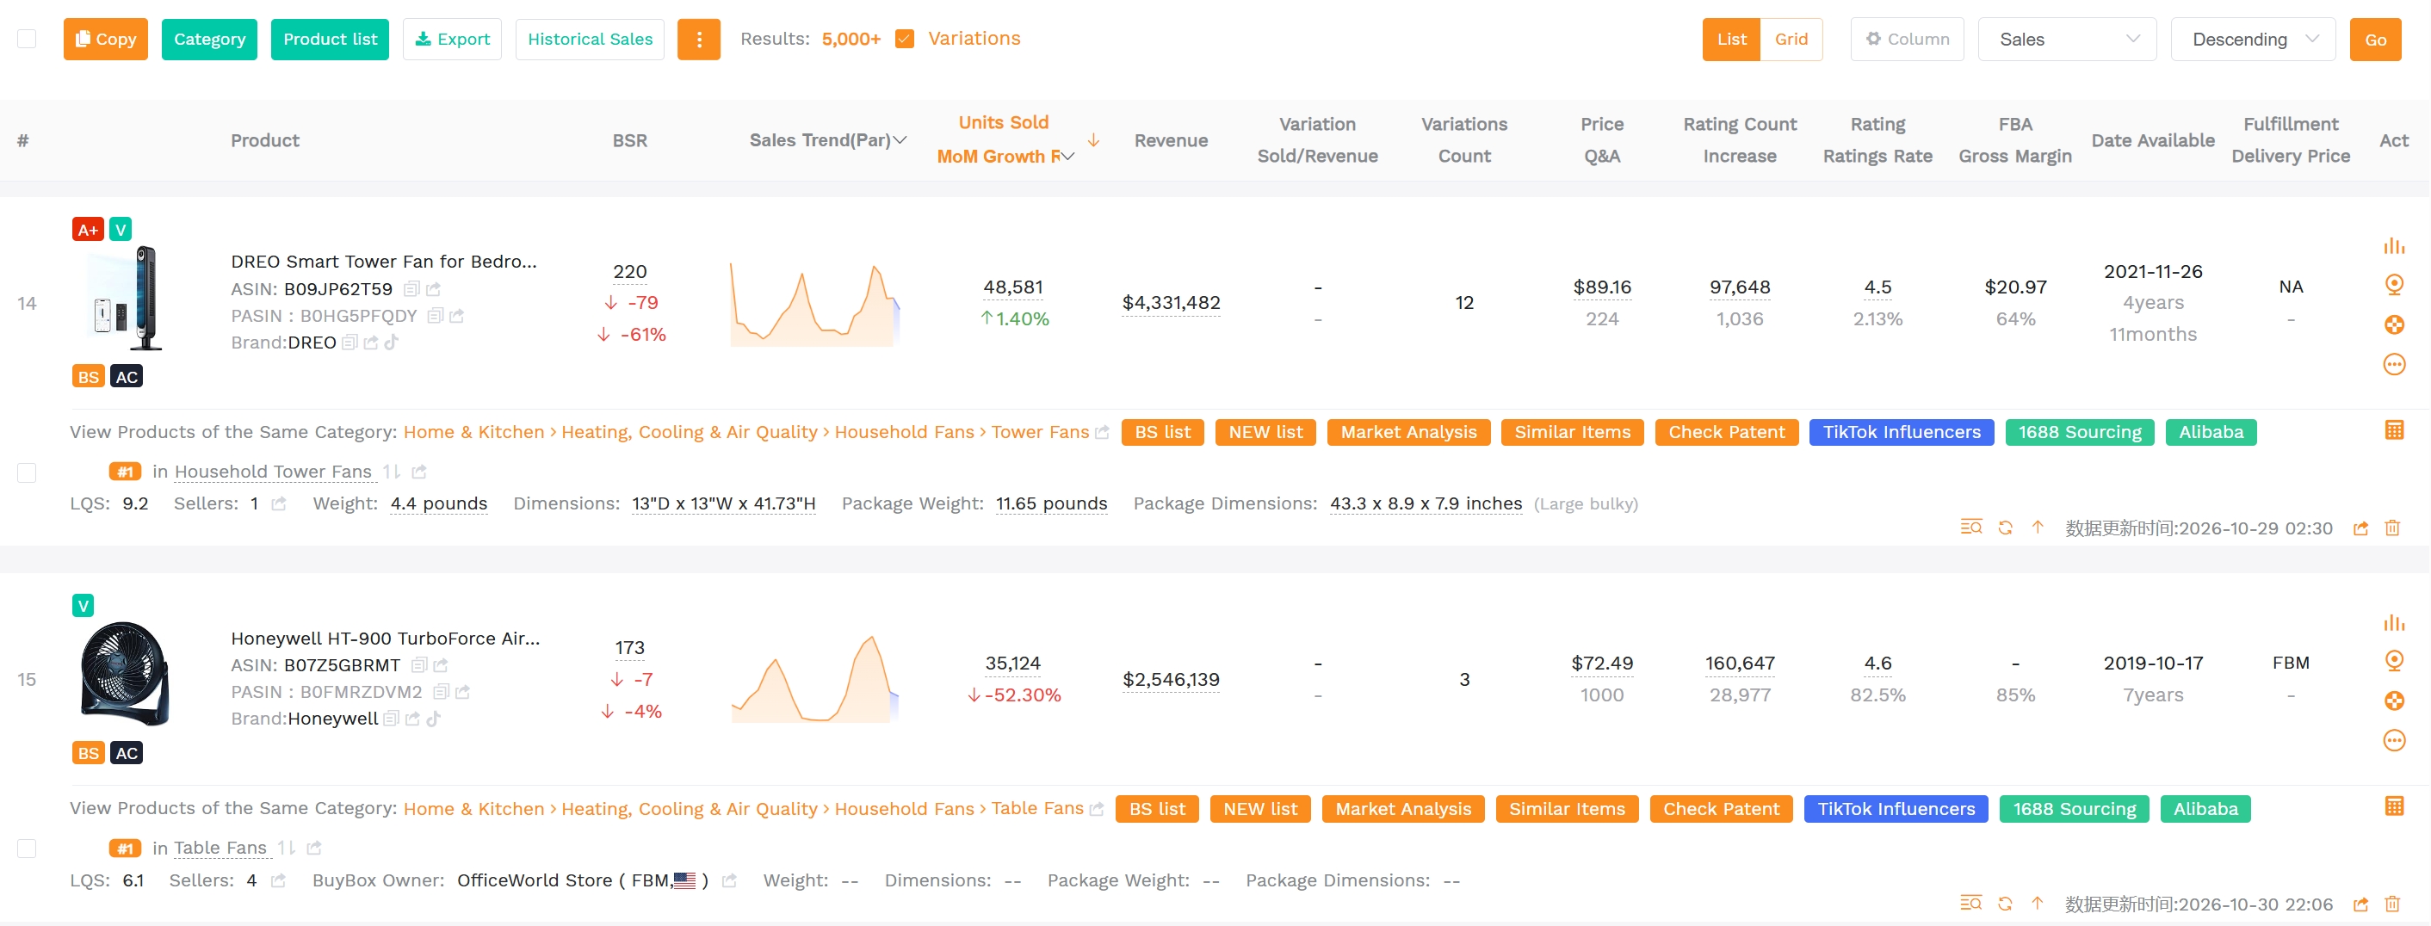Click the Copy button
Image resolution: width=2431 pixels, height=926 pixels.
pos(106,40)
